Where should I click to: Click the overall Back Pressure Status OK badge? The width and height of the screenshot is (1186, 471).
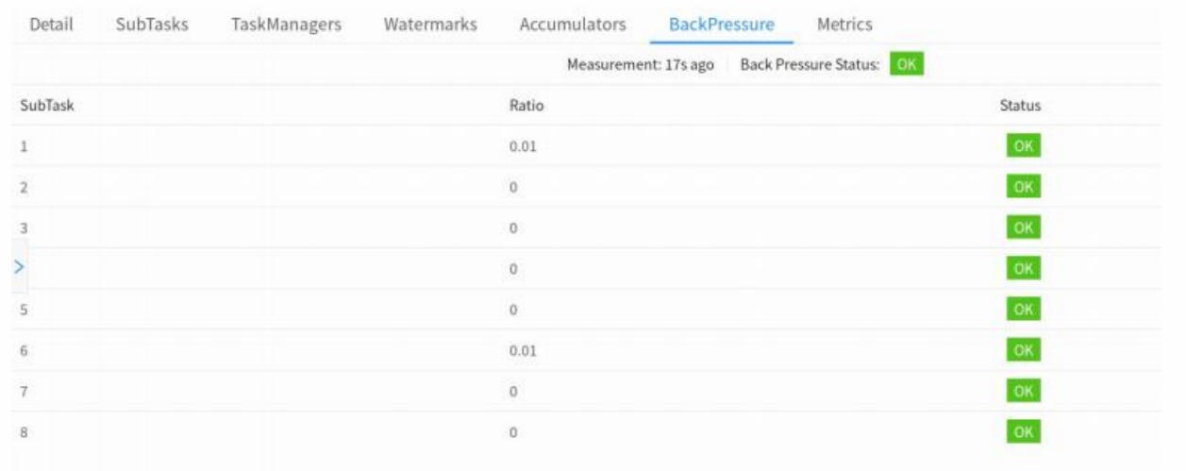click(908, 65)
